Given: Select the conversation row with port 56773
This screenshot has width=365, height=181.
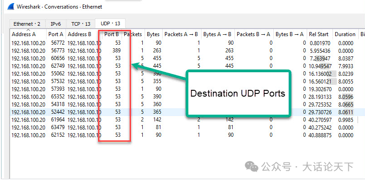Looking at the screenshot, I should (182, 51).
